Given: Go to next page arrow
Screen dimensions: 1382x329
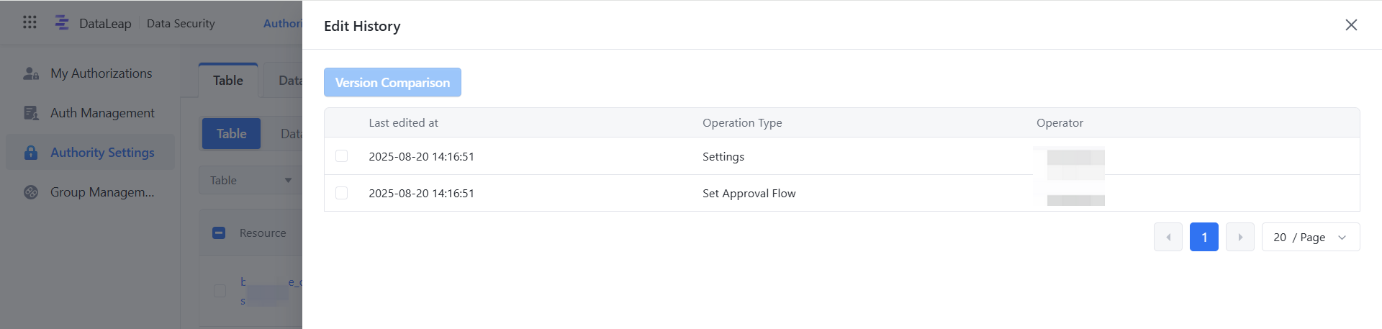Looking at the screenshot, I should [1240, 237].
